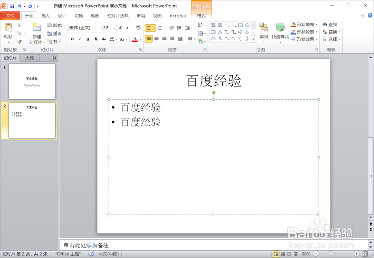
Task: Fit slide to current window icon
Action: (365, 254)
